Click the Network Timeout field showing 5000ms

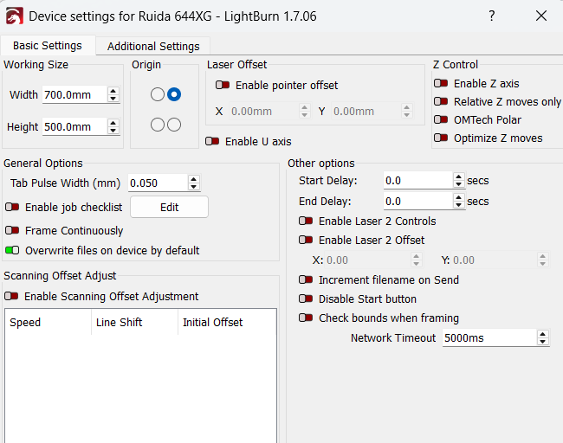(489, 338)
